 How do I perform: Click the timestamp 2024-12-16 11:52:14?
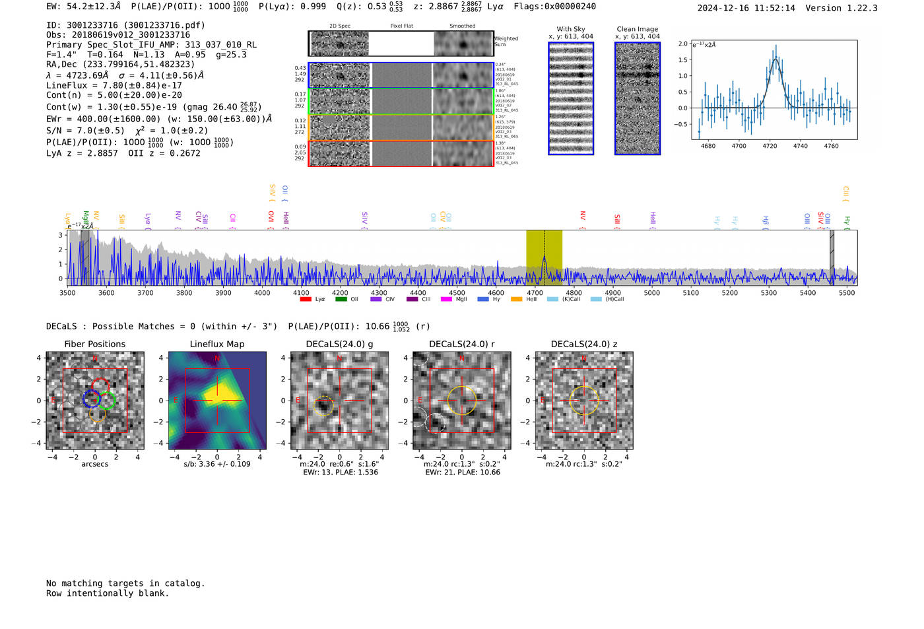tap(746, 8)
